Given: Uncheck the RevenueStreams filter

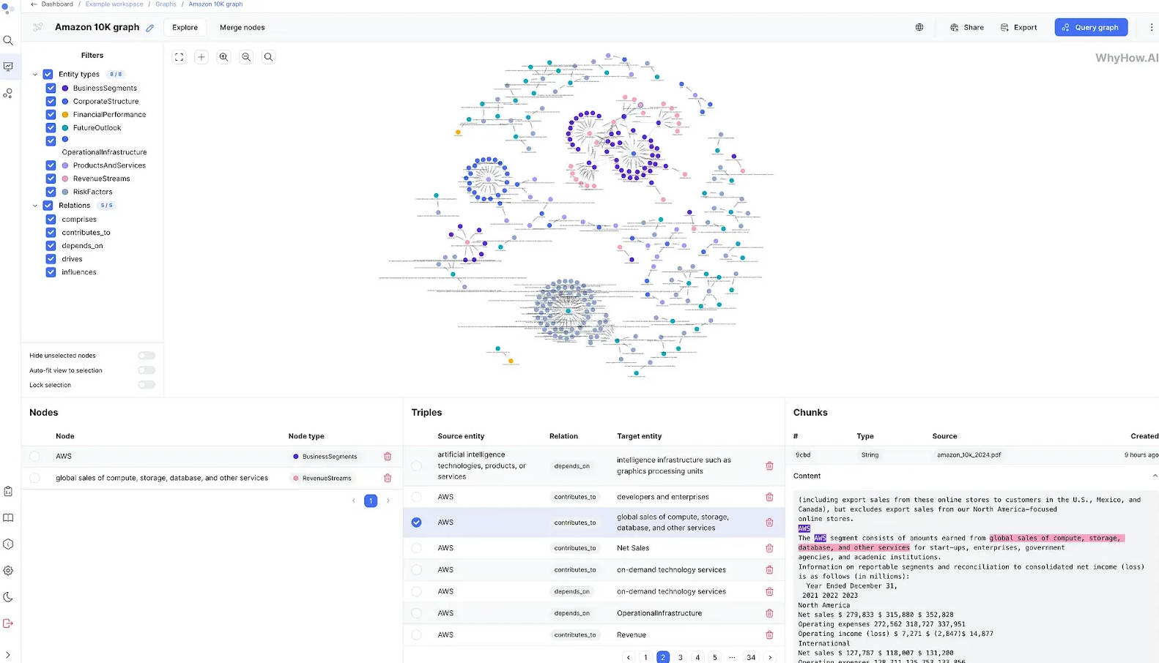Looking at the screenshot, I should (x=51, y=179).
